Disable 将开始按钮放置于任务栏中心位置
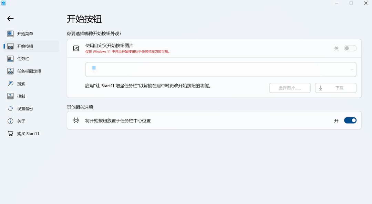 click(350, 120)
